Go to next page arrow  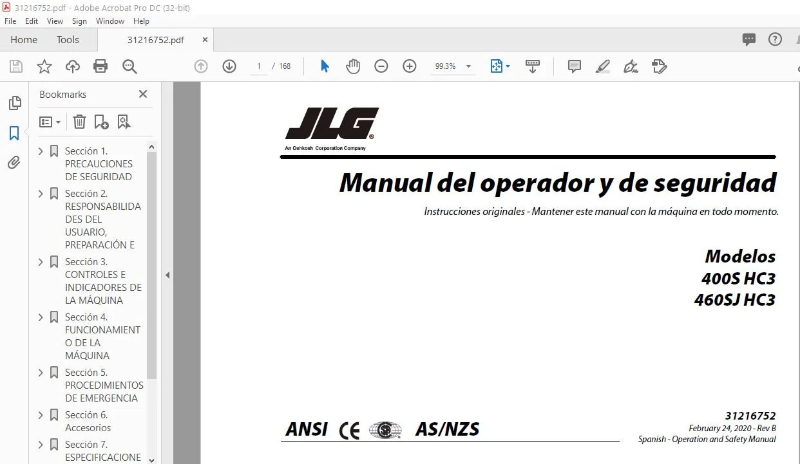229,66
